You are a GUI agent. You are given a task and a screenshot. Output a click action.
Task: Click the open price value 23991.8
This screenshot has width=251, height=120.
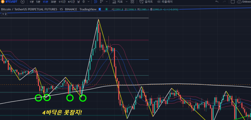(x=119, y=9)
